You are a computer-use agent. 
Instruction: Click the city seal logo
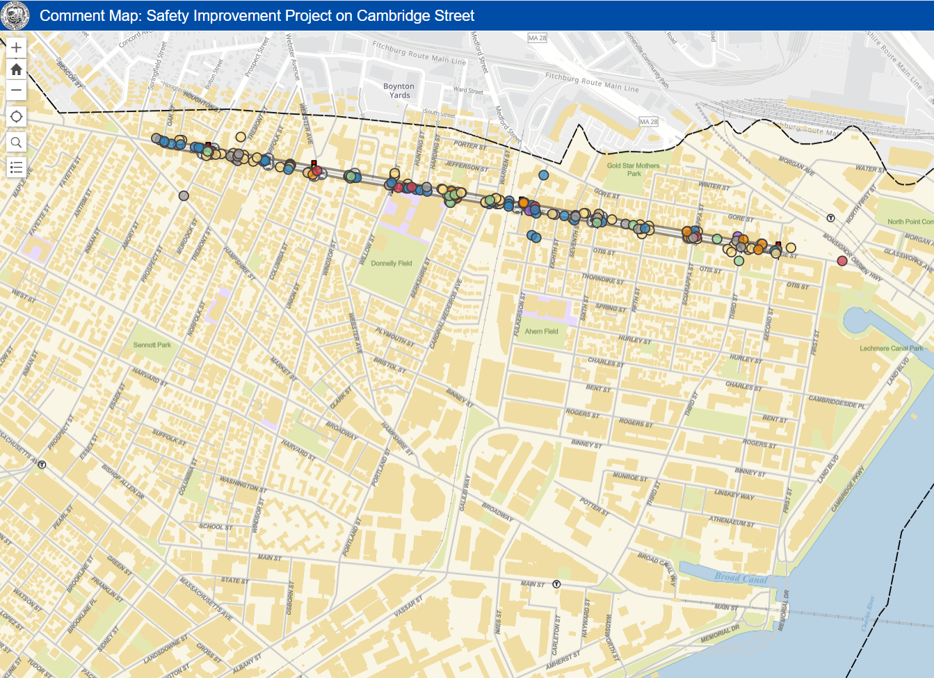coord(15,15)
